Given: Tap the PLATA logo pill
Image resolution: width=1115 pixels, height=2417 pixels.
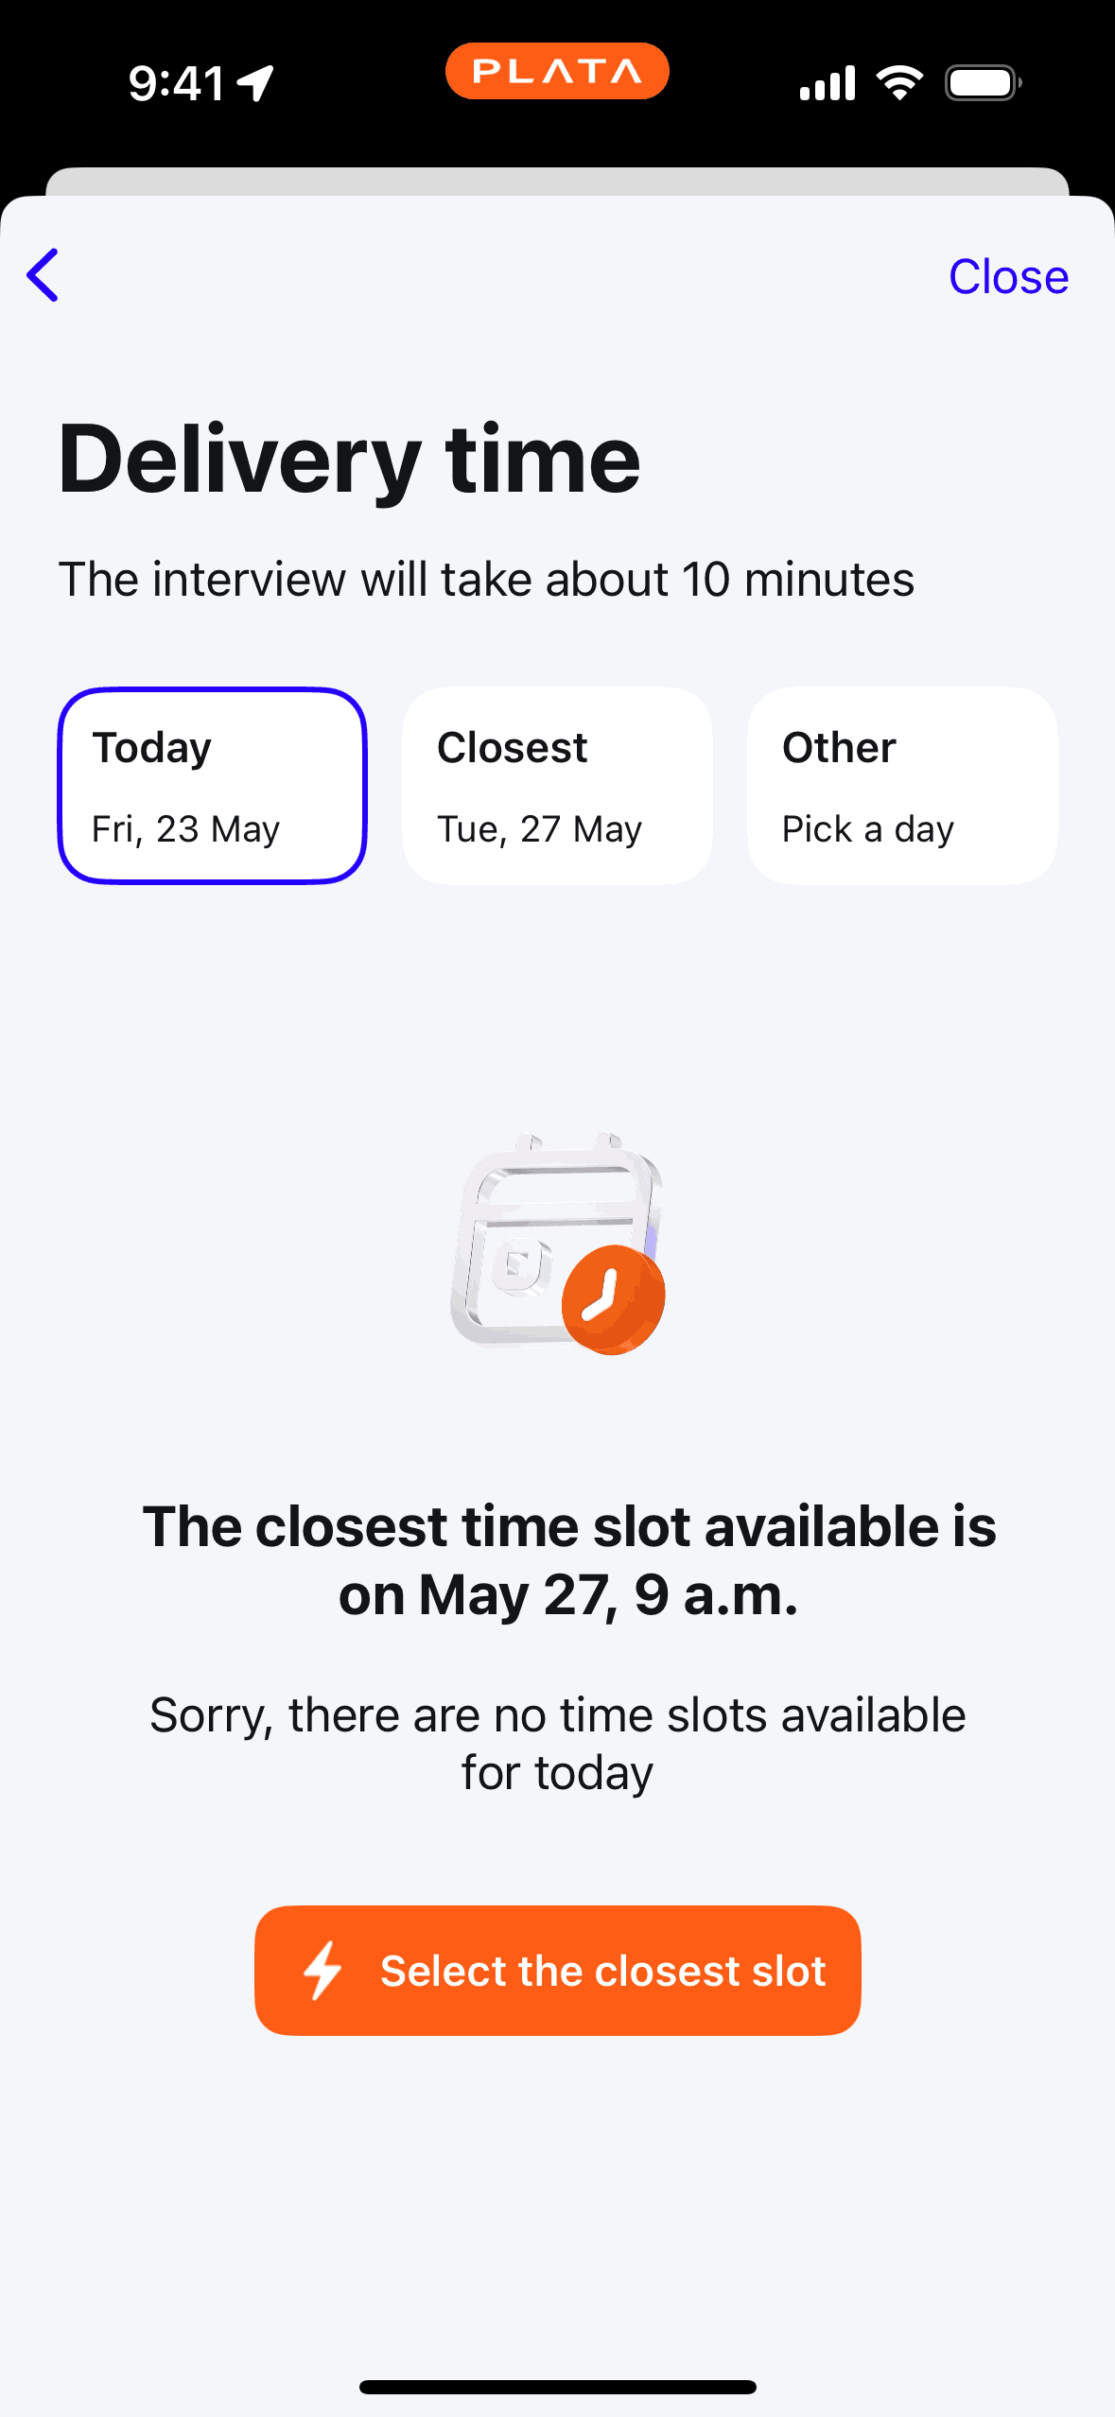Looking at the screenshot, I should point(557,72).
